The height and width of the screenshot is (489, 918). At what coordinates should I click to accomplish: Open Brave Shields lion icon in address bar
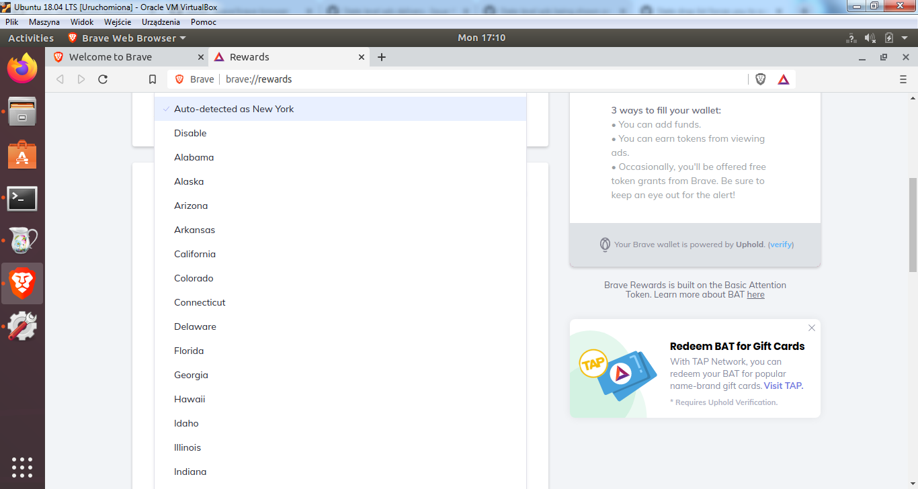click(x=761, y=79)
